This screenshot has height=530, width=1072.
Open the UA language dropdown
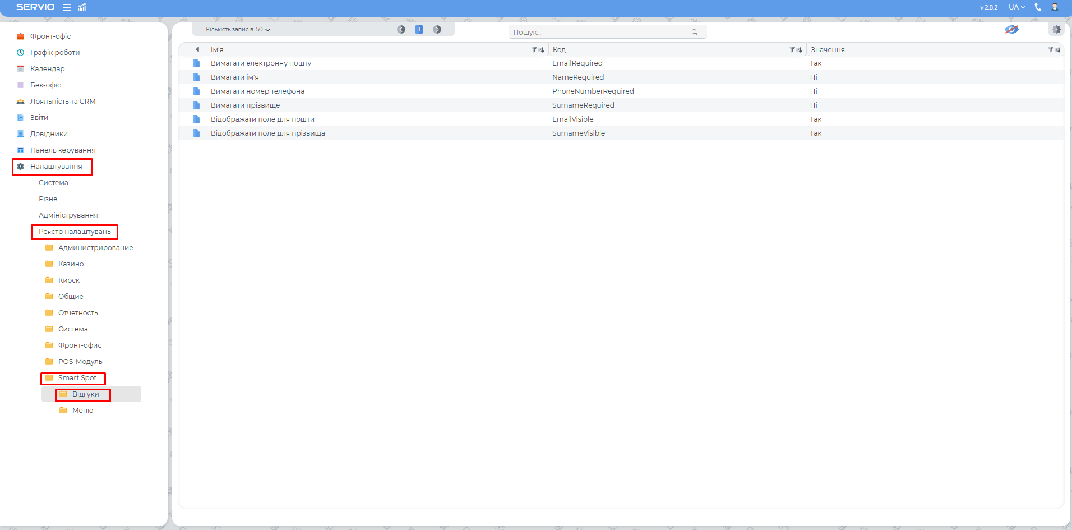(1016, 7)
